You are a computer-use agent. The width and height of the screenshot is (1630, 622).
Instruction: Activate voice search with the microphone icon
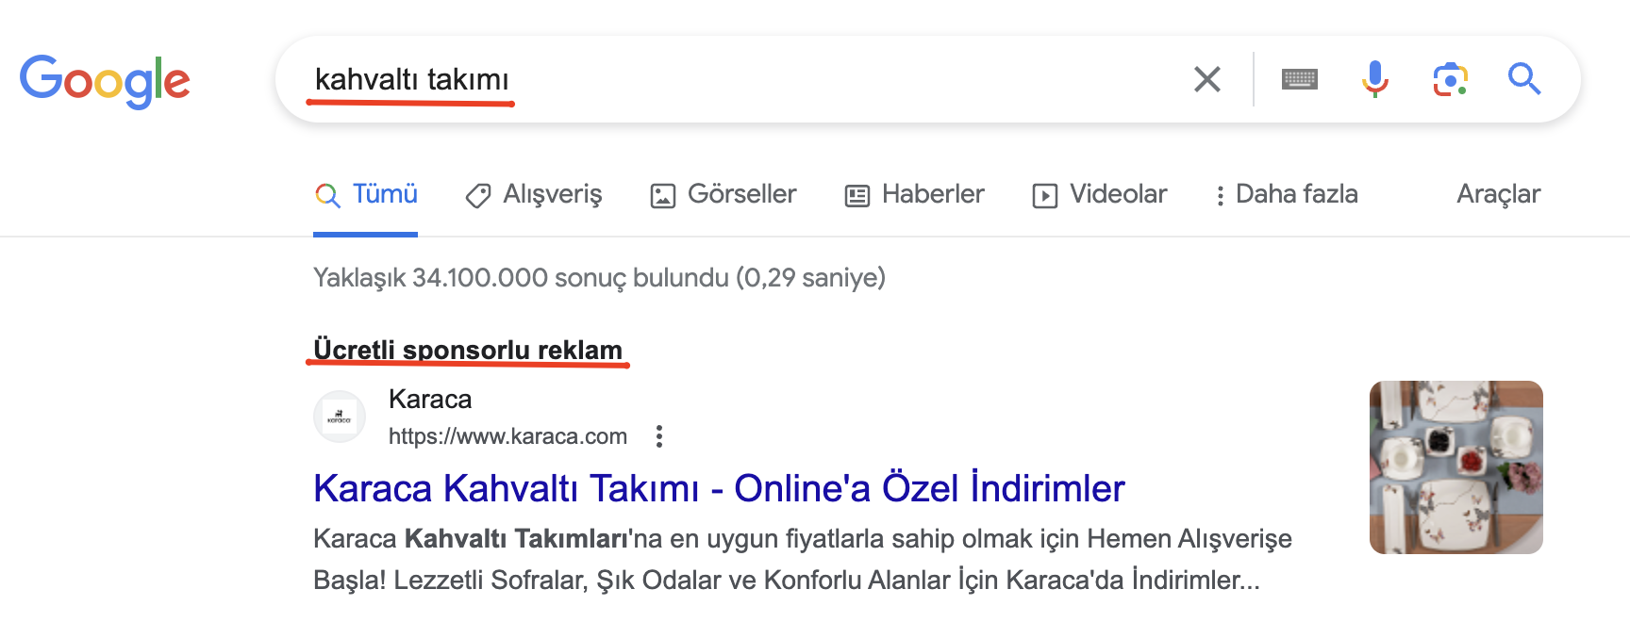tap(1375, 79)
